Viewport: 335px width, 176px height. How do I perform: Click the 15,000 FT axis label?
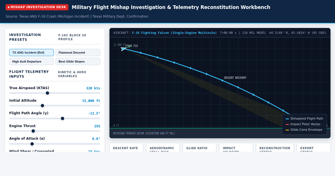pyautogui.click(x=119, y=45)
